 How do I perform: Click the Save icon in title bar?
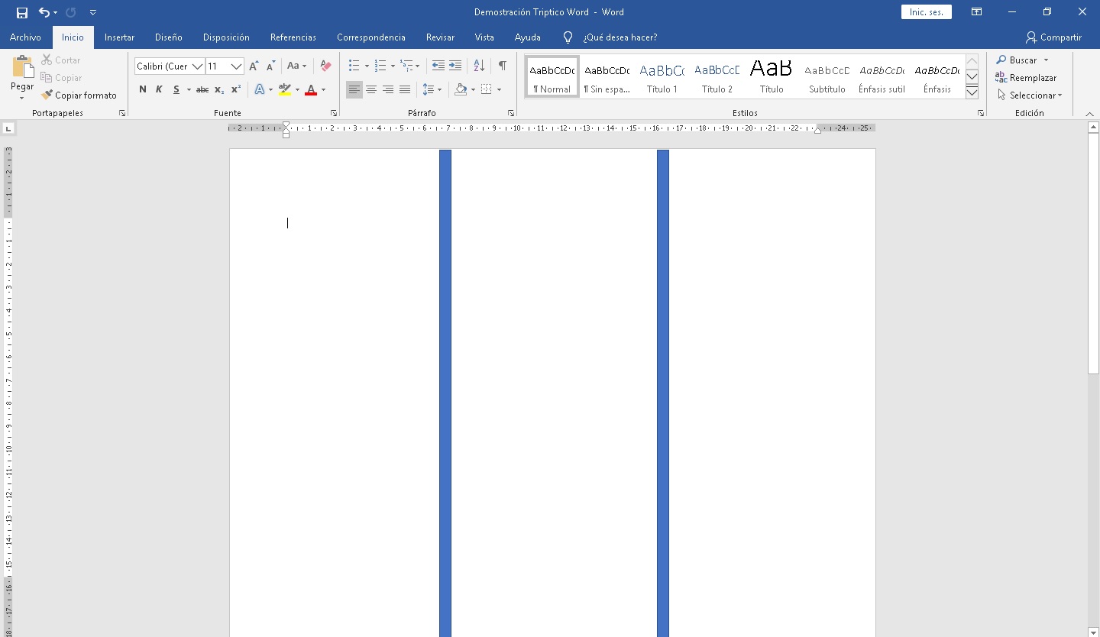coord(21,12)
